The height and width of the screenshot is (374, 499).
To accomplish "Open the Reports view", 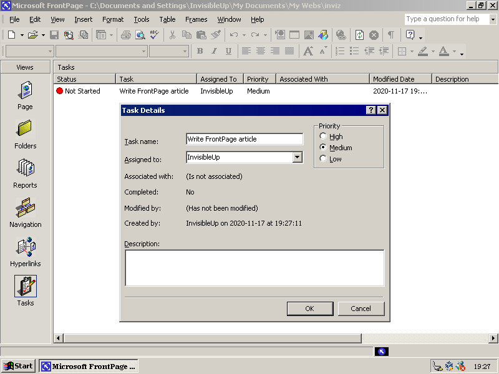I will pos(25,174).
